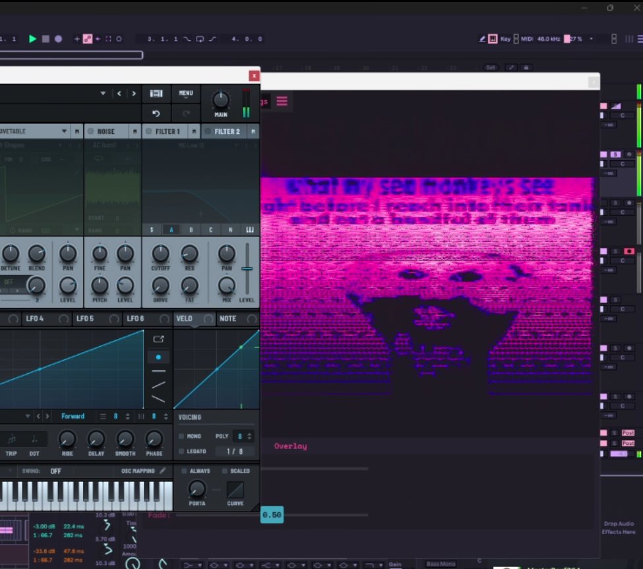Viewport: 643px width, 569px height.
Task: Open the LFO Forward direction dropdown
Action: coord(73,417)
